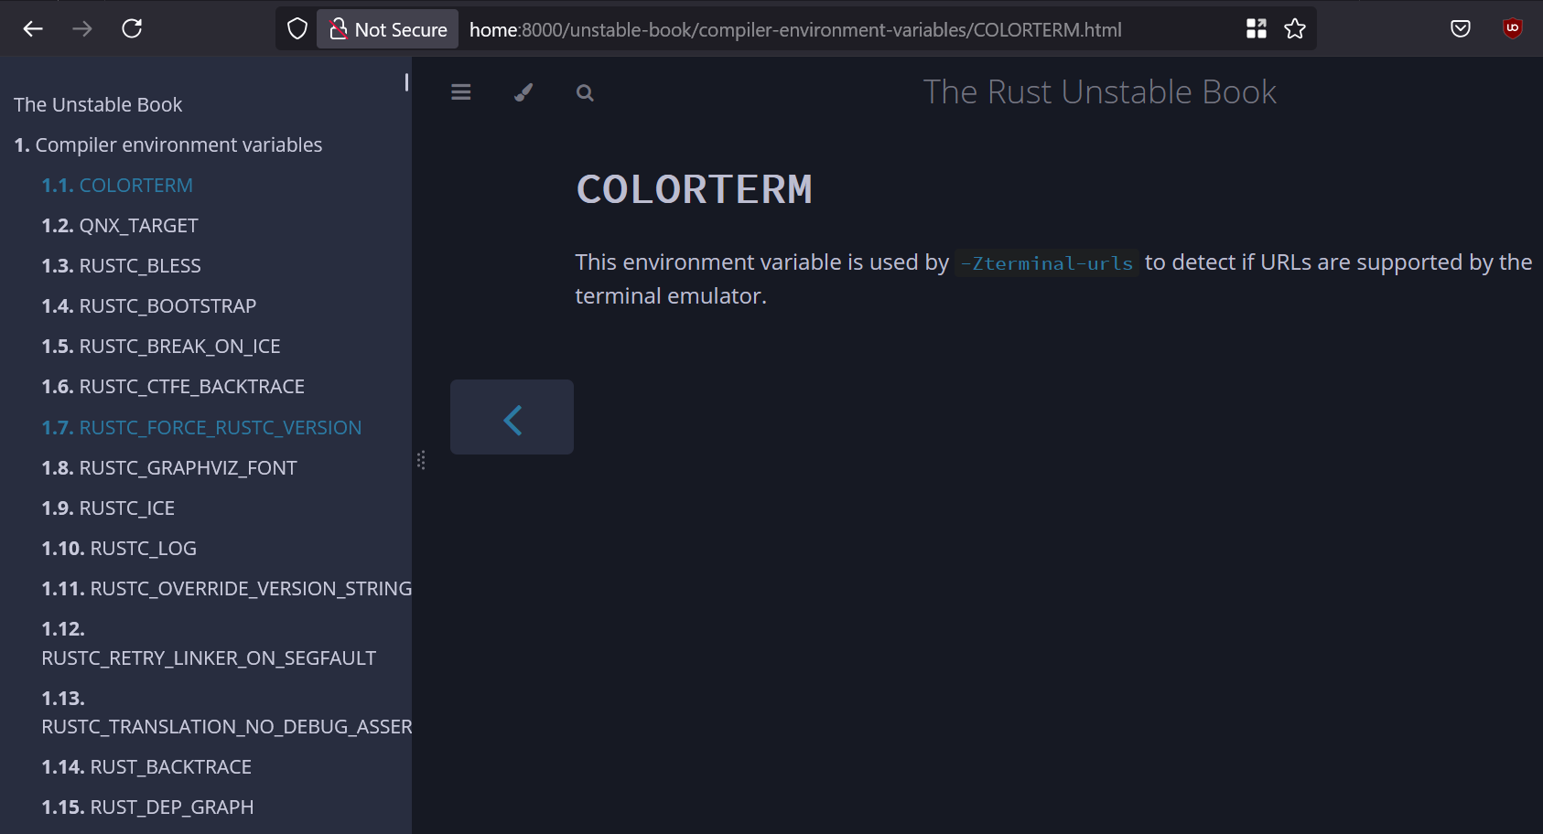
Task: Click the browser back arrow
Action: (33, 28)
